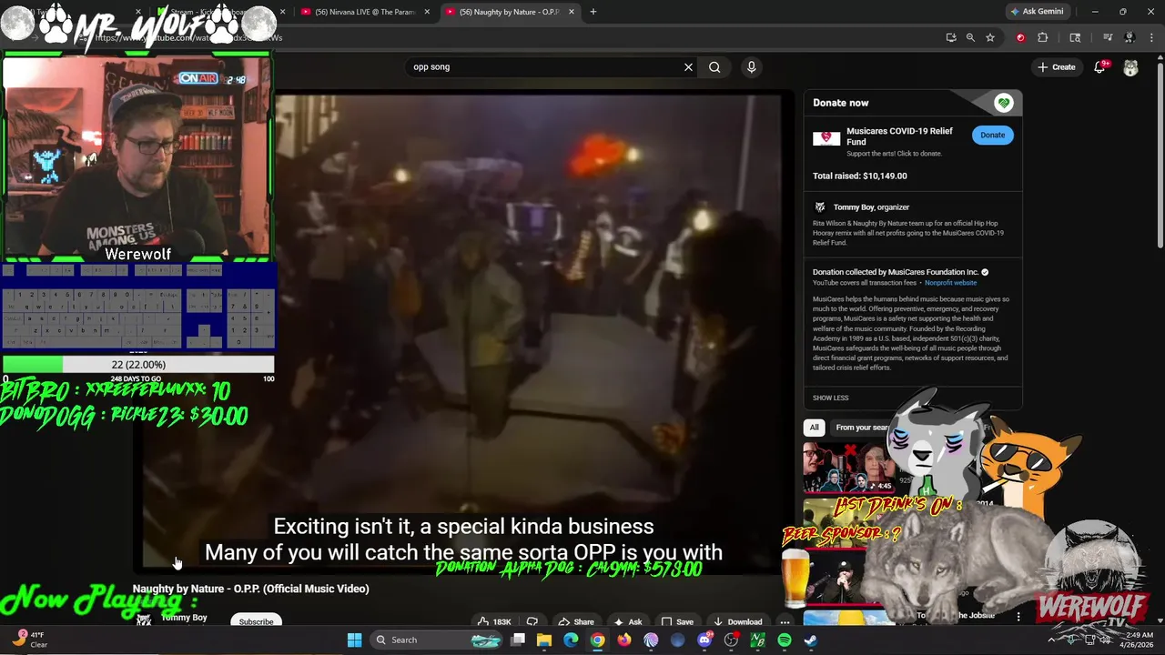Save the video to a playlist
The width and height of the screenshot is (1165, 655).
(x=676, y=622)
